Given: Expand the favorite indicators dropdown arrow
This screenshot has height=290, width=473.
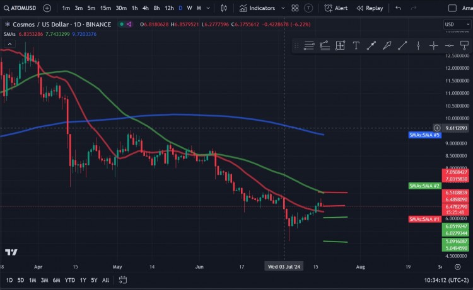Looking at the screenshot, I should [x=283, y=8].
